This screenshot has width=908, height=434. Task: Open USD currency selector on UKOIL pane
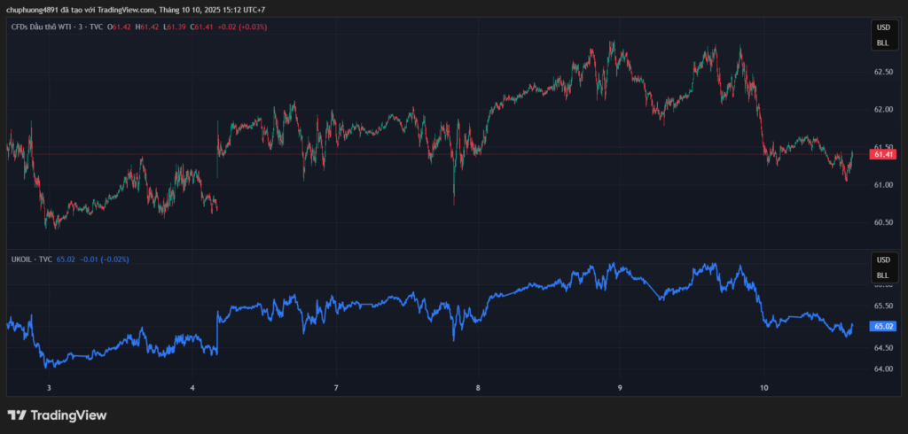(882, 260)
